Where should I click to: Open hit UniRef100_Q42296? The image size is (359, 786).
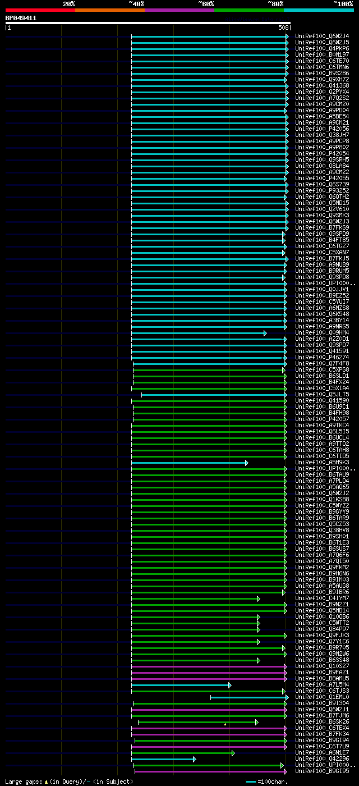click(x=322, y=759)
